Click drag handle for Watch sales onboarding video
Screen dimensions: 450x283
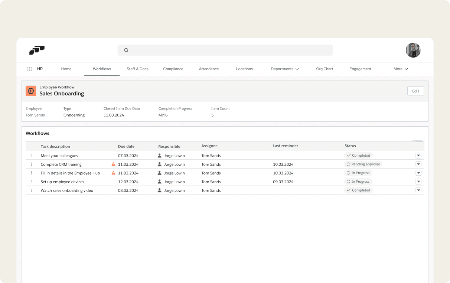pyautogui.click(x=32, y=190)
